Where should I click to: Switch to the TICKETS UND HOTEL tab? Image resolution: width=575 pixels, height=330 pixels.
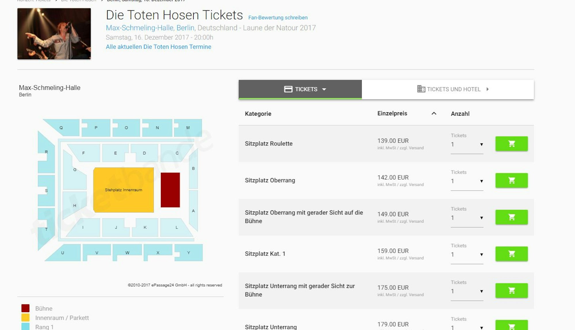pyautogui.click(x=454, y=89)
